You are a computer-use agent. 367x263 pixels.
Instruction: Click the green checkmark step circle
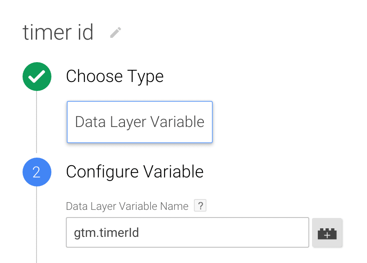37,77
